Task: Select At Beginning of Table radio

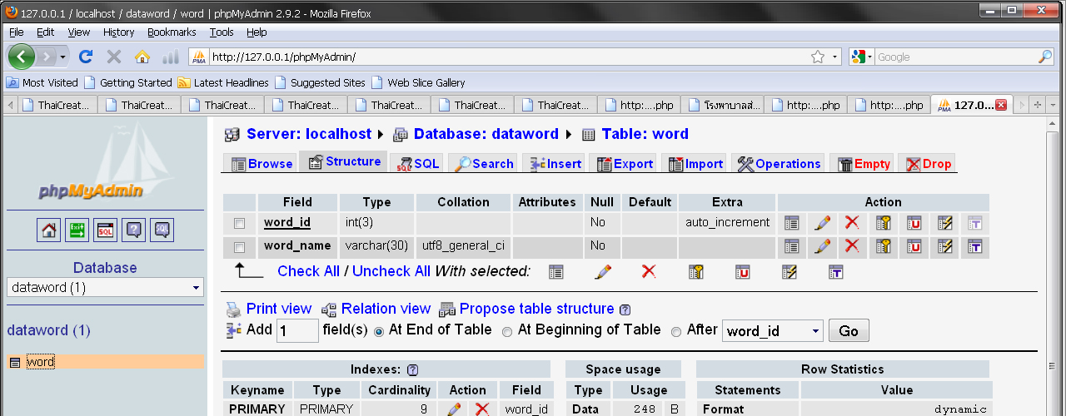Action: click(x=507, y=331)
